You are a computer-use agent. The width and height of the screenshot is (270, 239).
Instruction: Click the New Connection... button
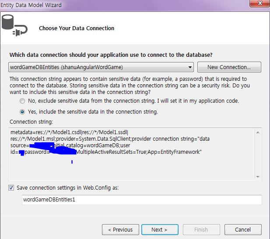click(x=229, y=67)
